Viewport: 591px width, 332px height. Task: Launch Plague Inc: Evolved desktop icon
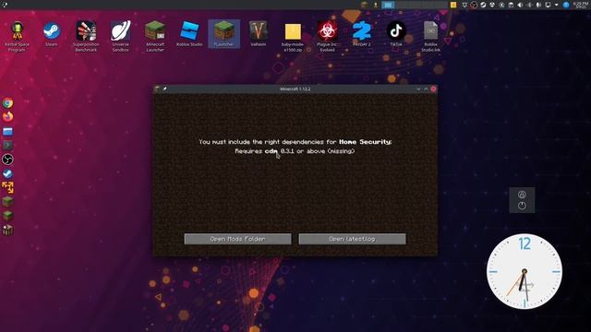[x=327, y=36]
